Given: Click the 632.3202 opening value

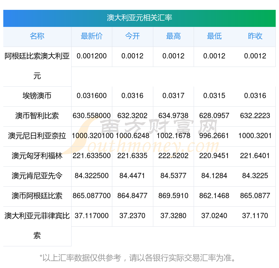Looking at the screenshot, I should point(132,116).
